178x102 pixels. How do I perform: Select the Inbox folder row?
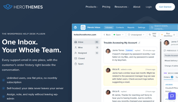86,42
